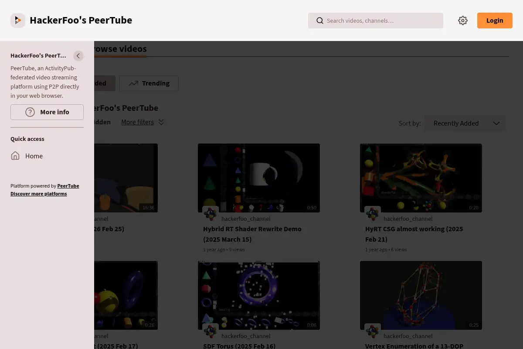This screenshot has height=349, width=523.
Task: Click Hybrid RT Shader Rewrite Demo title
Action: coord(252,234)
